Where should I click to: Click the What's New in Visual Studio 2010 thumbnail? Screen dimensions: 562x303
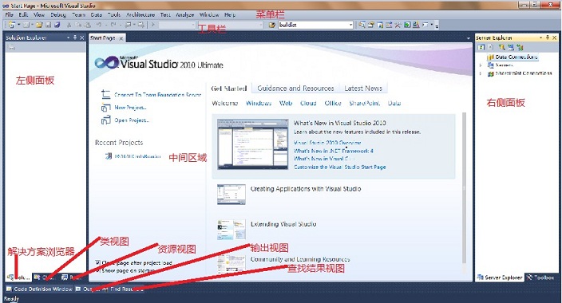[x=253, y=144]
